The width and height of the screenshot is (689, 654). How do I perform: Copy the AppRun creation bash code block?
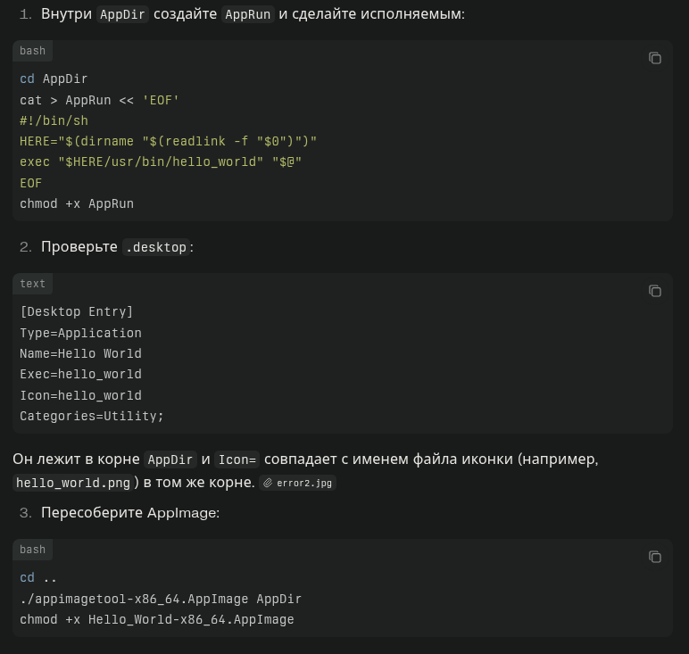654,58
